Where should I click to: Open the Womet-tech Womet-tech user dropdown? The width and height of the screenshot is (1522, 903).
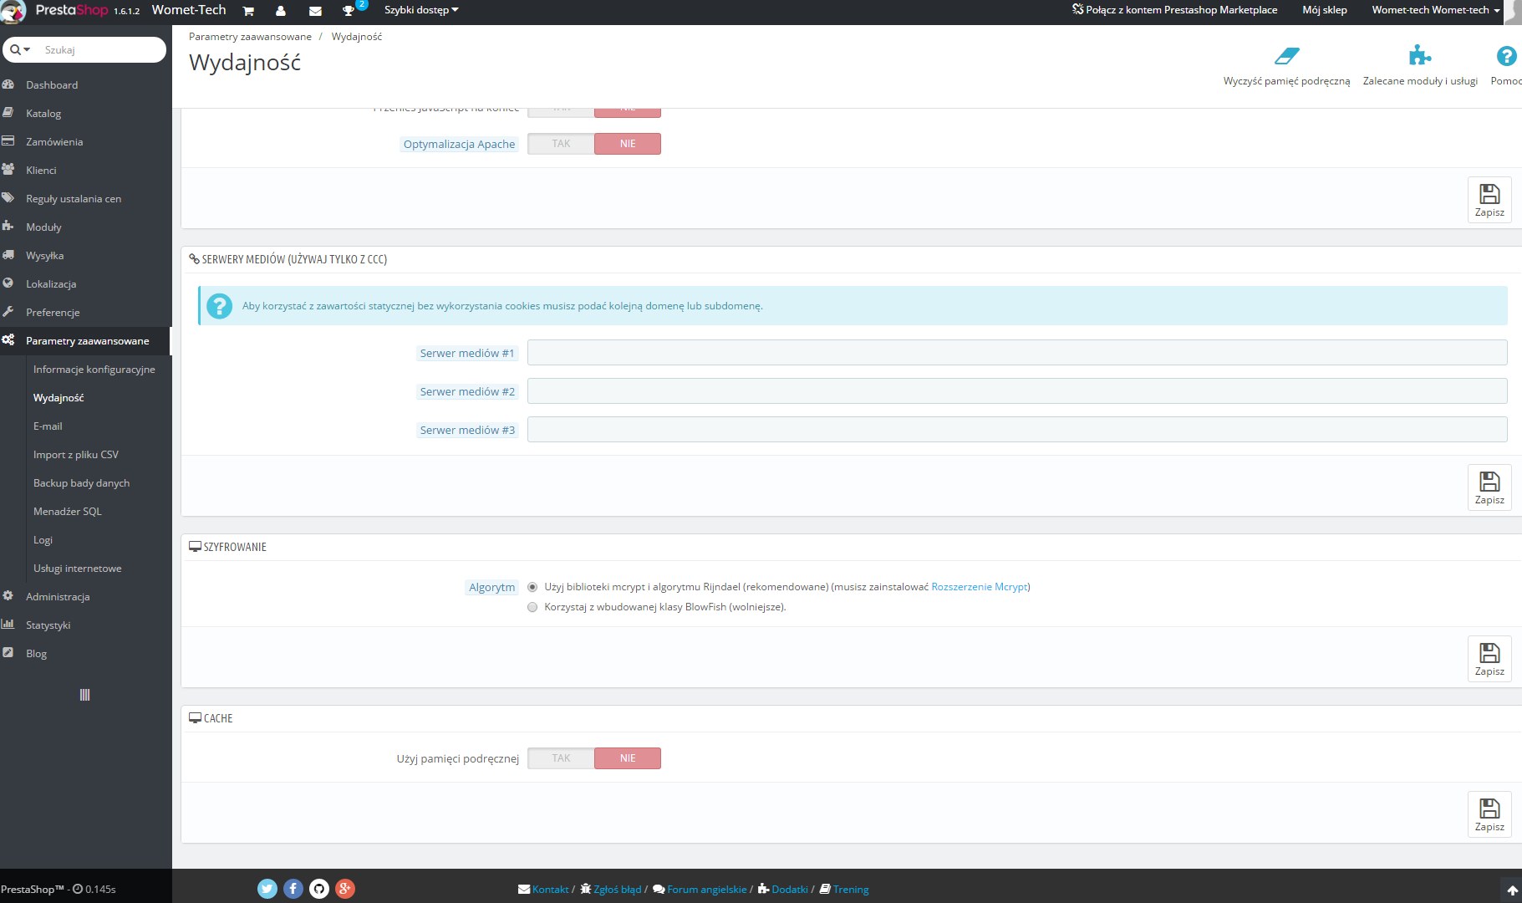pos(1435,10)
